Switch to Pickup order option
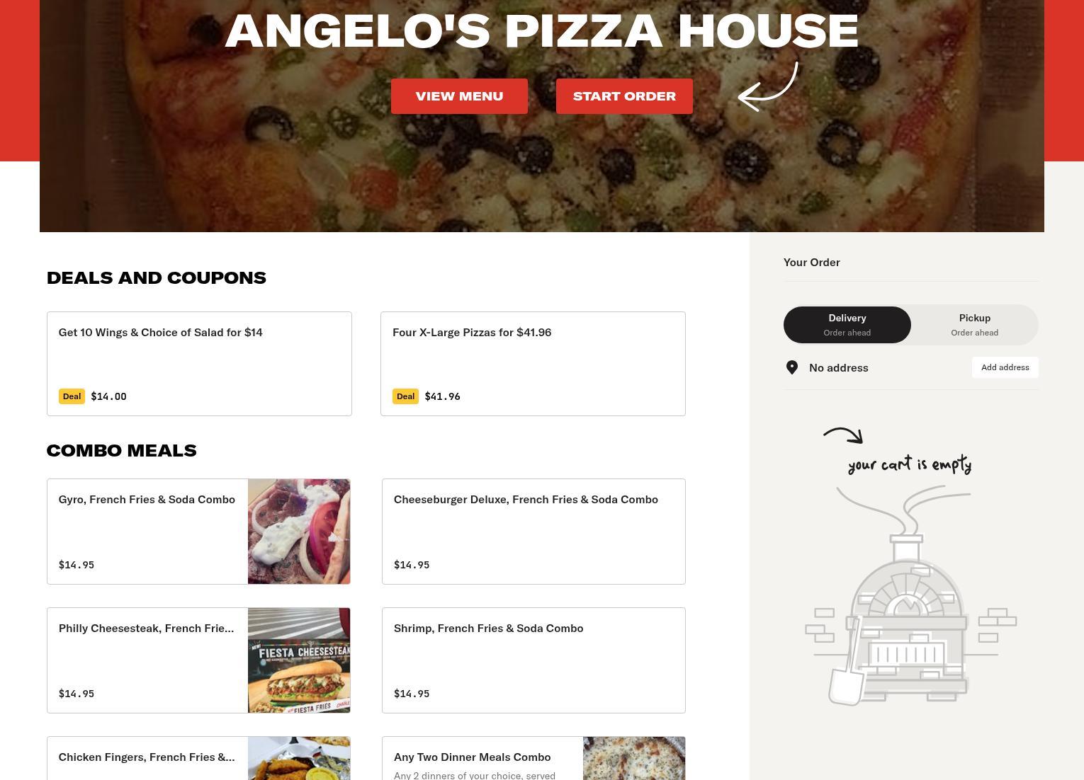 (x=975, y=325)
